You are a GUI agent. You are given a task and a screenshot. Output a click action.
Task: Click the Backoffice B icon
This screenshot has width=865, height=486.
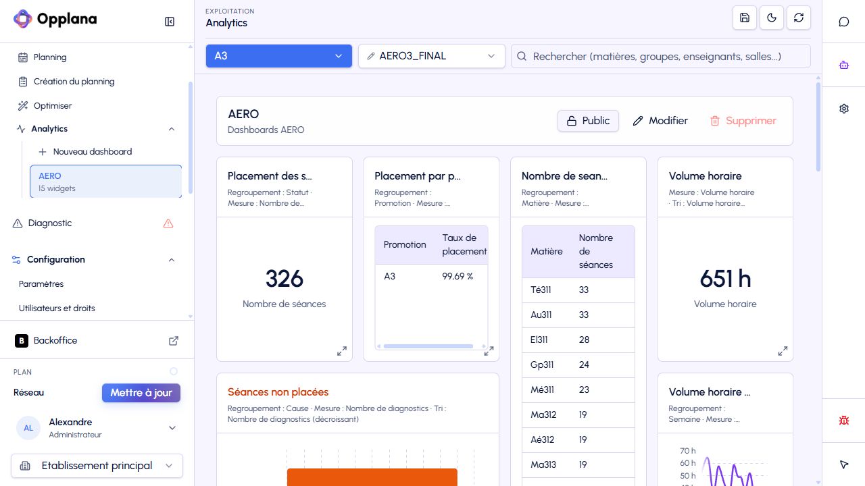coord(22,341)
